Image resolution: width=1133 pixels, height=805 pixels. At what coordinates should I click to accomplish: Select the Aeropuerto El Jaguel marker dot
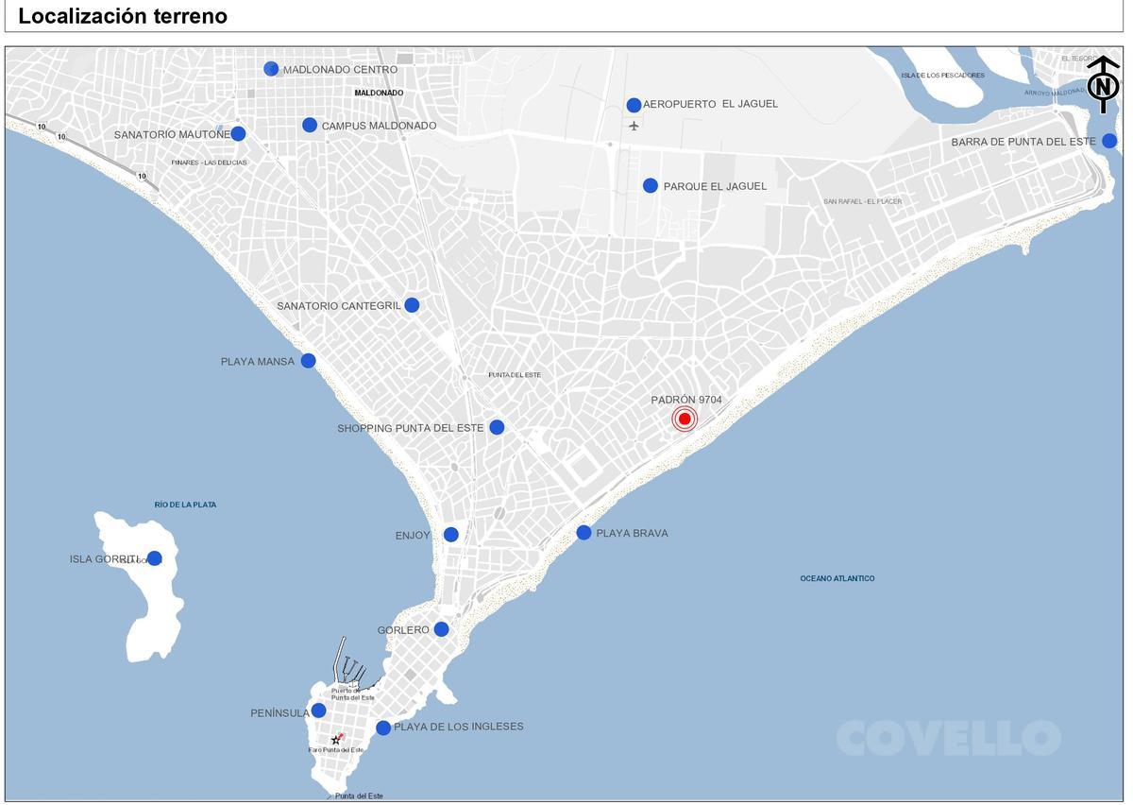[634, 105]
